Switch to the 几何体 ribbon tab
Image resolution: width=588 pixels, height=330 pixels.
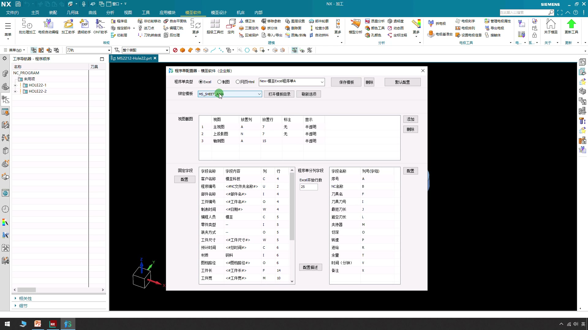tap(73, 13)
